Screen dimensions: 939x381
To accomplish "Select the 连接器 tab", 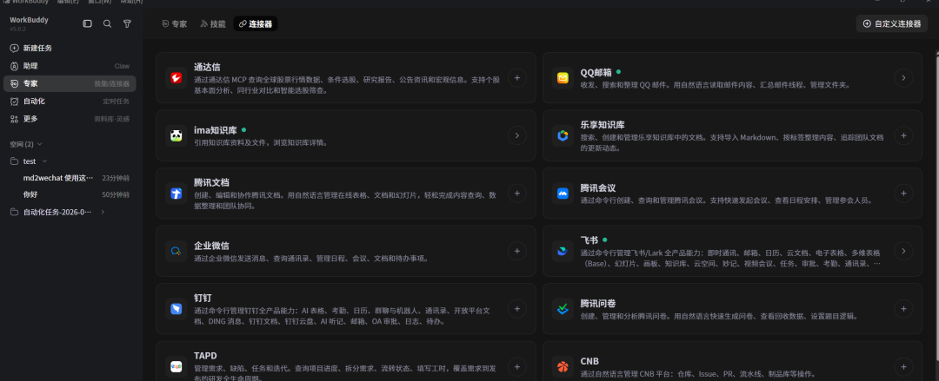I will pyautogui.click(x=255, y=24).
